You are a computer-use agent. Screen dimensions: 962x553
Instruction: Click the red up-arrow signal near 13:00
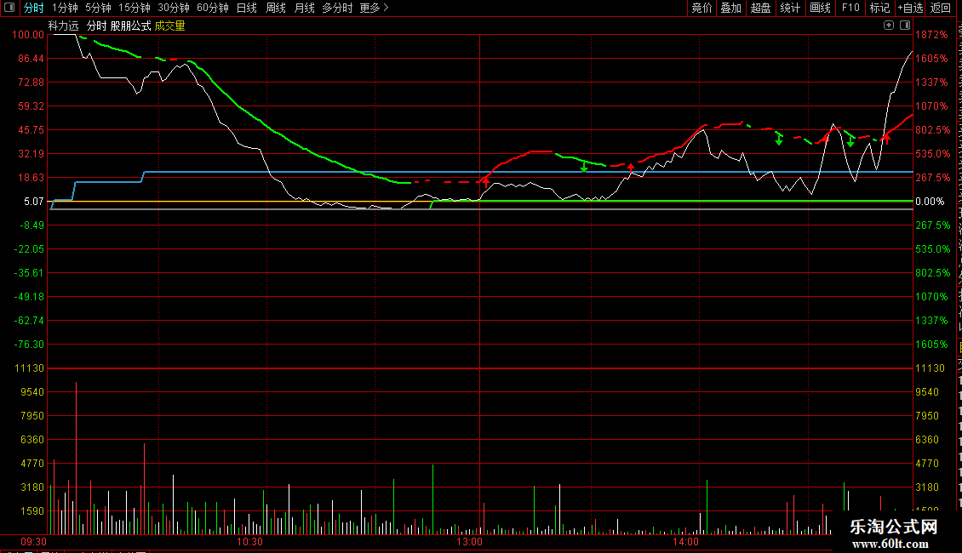pyautogui.click(x=486, y=181)
